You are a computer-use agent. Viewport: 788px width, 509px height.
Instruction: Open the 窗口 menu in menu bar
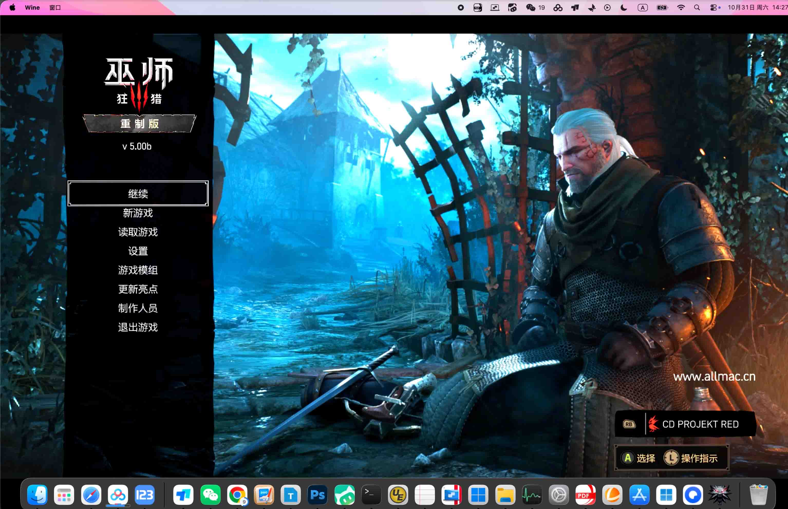(55, 7)
